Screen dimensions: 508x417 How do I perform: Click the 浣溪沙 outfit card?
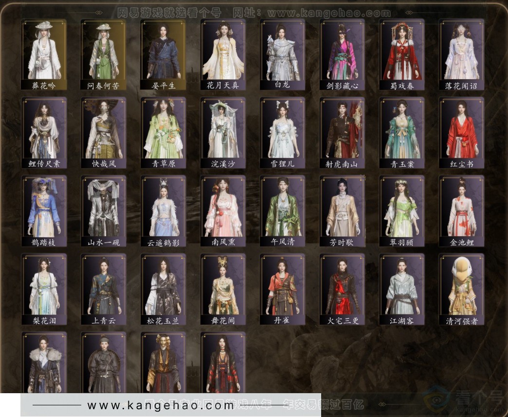[x=222, y=133]
